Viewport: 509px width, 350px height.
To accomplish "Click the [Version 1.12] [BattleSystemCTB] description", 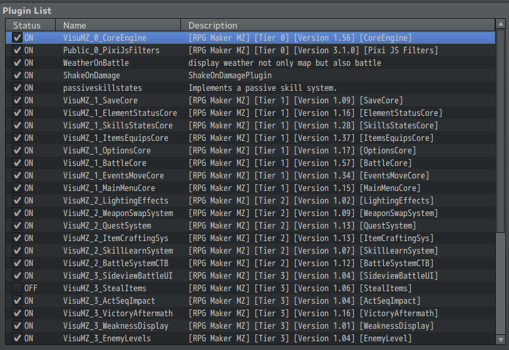I will 311,264.
